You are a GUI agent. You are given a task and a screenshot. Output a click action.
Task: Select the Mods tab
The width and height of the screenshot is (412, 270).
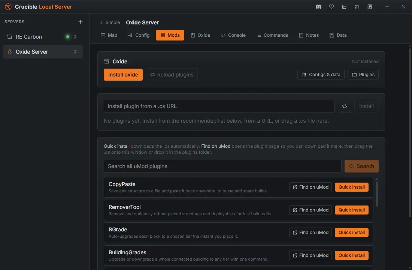170,35
